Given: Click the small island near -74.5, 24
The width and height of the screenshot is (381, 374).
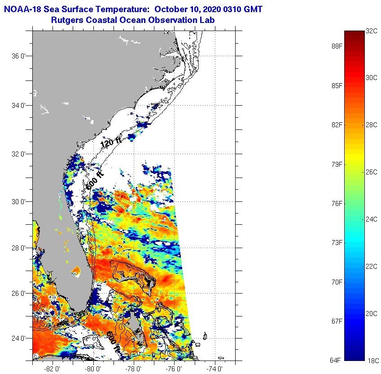Looking at the screenshot, I should point(205,336).
